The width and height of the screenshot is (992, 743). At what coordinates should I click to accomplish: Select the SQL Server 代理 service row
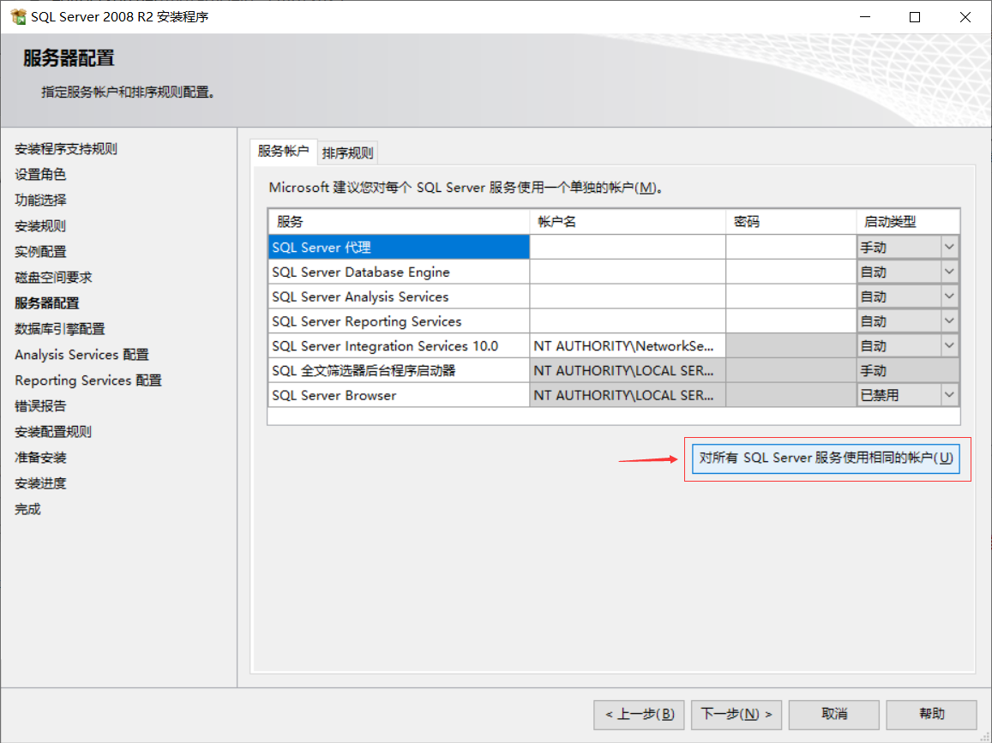(399, 248)
